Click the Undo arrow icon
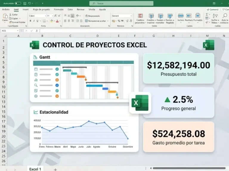Viewport: 229px width, 171px height. point(30,3)
